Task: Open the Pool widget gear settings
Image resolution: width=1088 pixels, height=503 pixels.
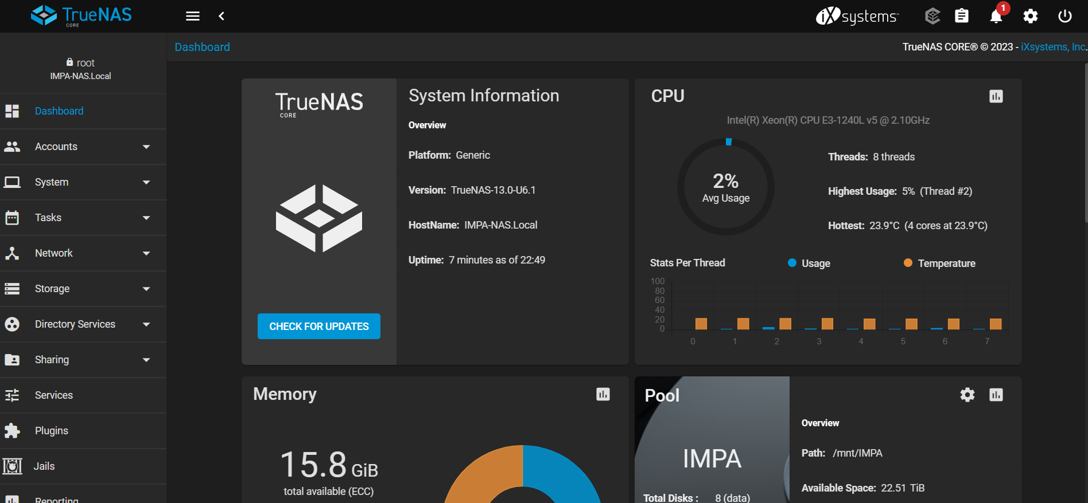Action: [x=967, y=395]
